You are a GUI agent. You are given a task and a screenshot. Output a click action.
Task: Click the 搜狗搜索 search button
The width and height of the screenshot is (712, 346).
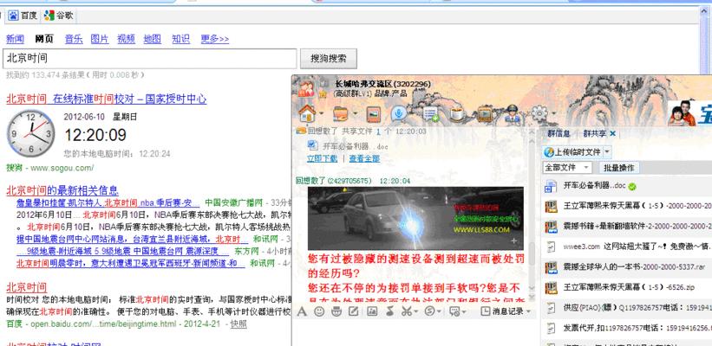click(329, 59)
